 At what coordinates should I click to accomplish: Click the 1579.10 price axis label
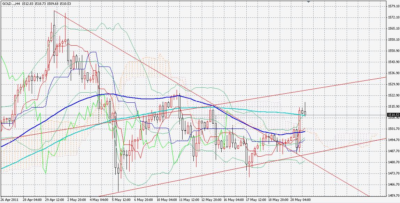[393, 6]
